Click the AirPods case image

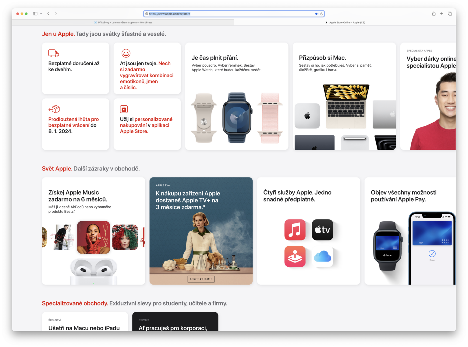(x=94, y=272)
